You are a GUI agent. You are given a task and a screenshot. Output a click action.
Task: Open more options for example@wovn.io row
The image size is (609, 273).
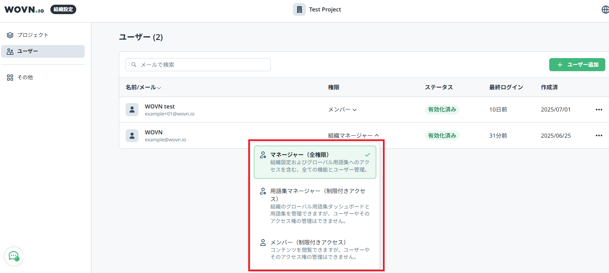[x=599, y=136]
